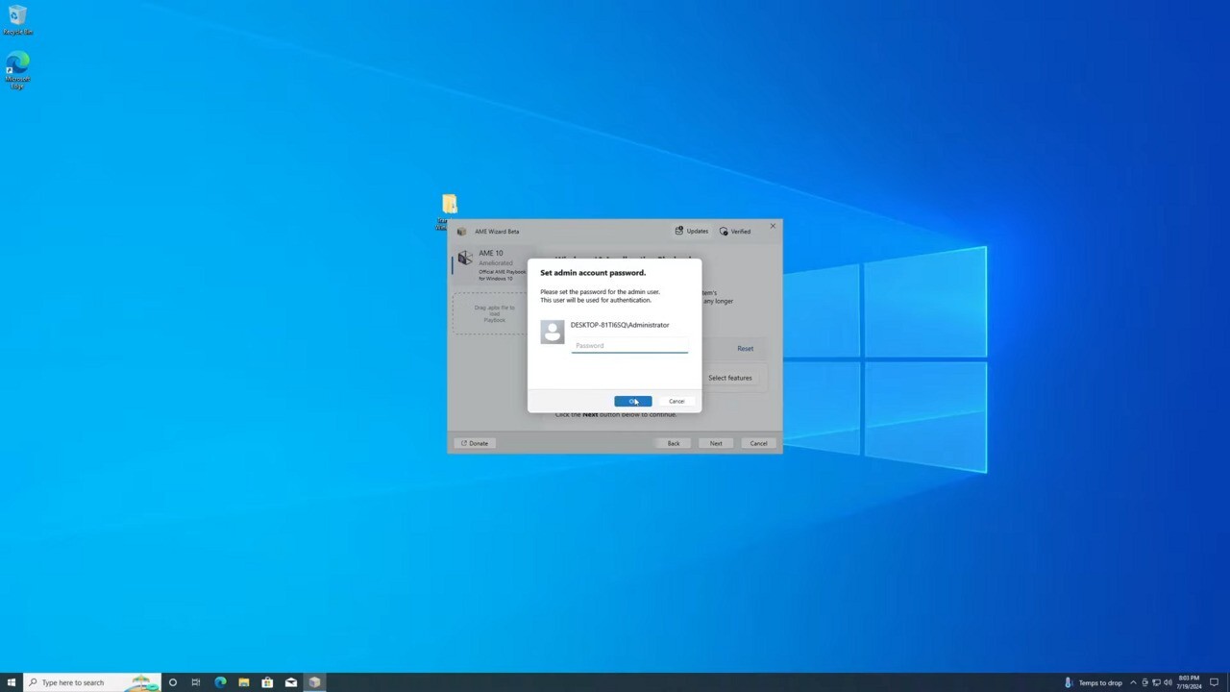Select the folder icon on the desktop
Screen dimensions: 1230x692
(449, 204)
